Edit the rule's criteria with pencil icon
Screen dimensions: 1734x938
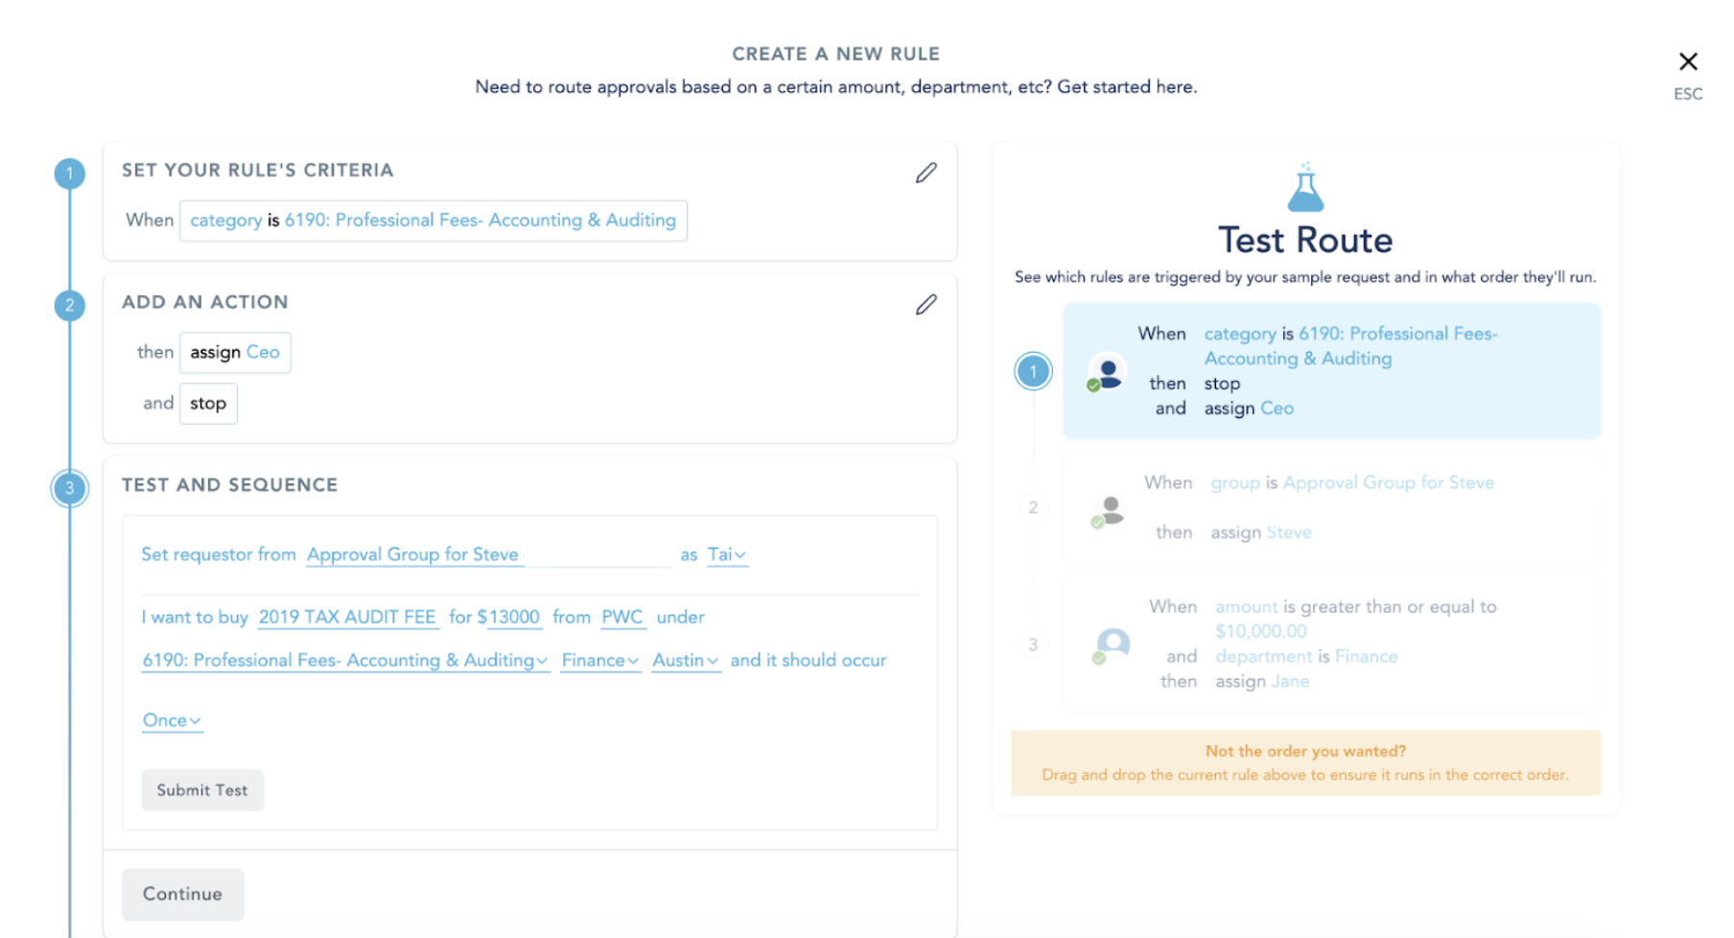926,173
